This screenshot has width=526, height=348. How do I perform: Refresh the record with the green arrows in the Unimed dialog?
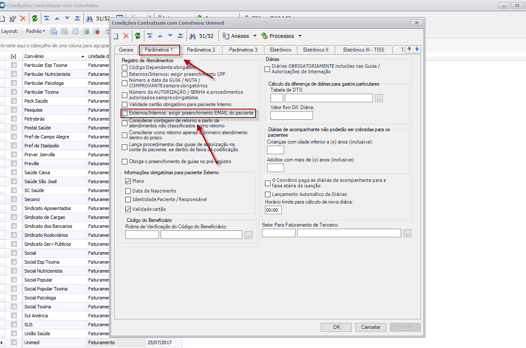138,36
